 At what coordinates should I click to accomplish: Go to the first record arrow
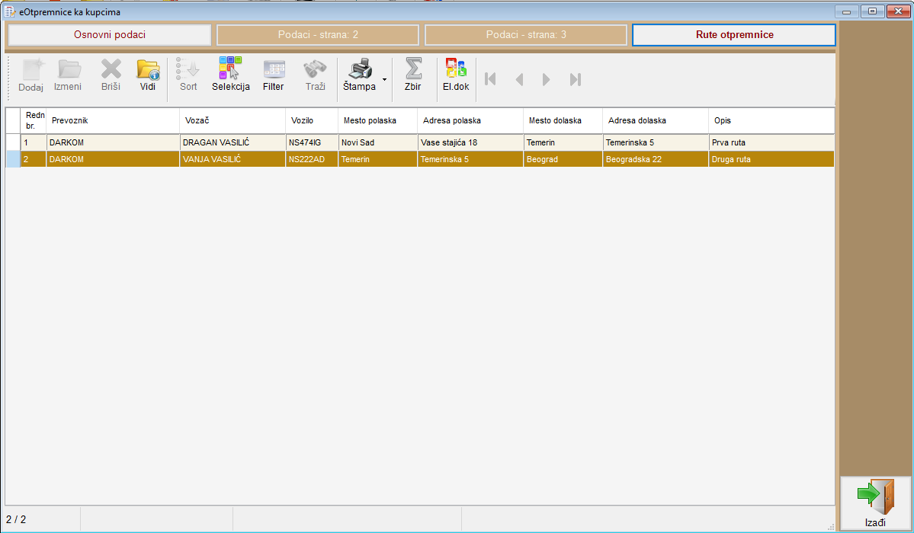pyautogui.click(x=490, y=79)
